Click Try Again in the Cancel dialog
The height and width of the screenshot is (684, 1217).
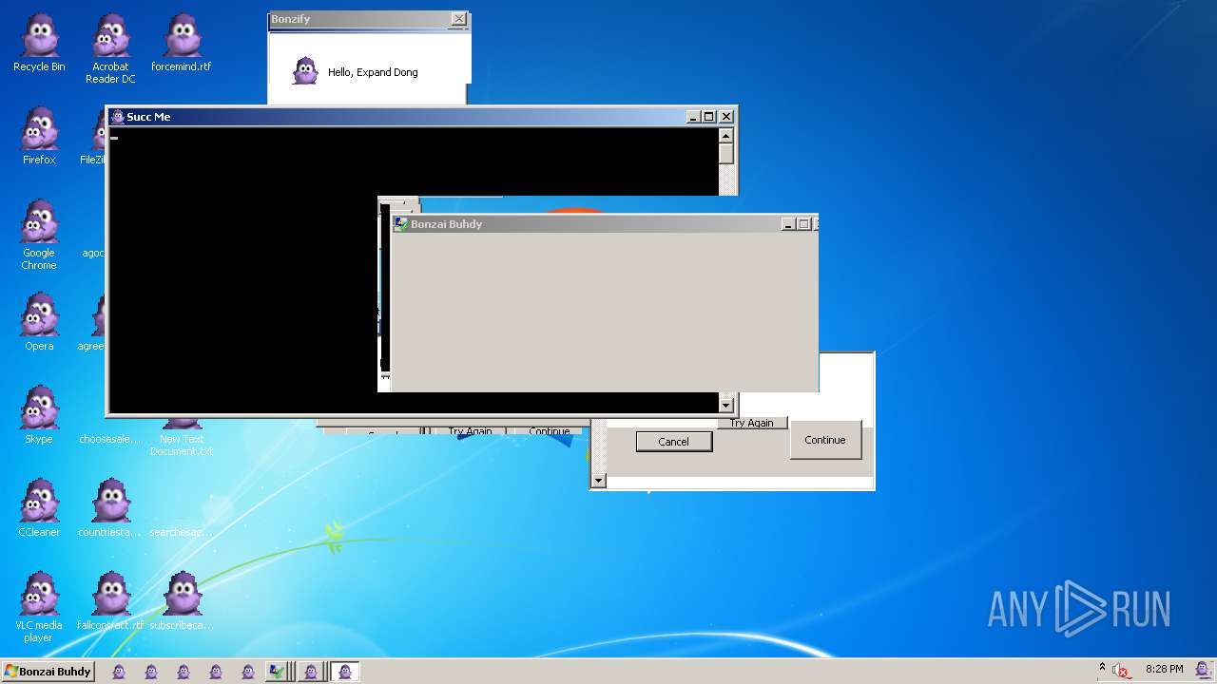752,423
